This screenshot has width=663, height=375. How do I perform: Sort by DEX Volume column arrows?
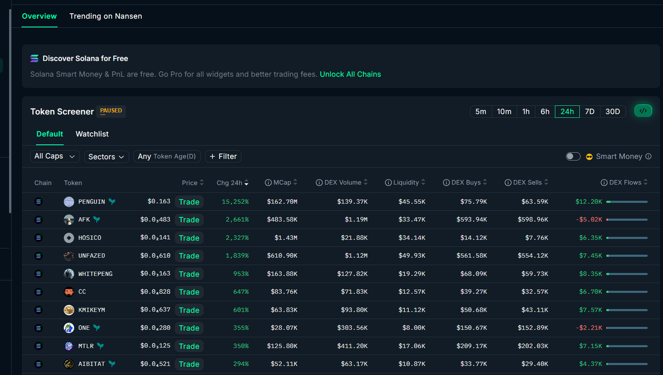[366, 183]
